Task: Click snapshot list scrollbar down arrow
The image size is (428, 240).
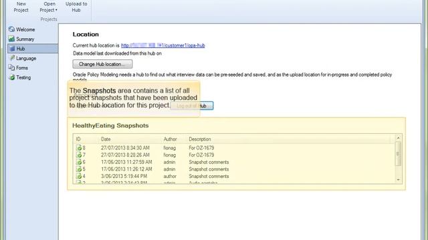Action: point(398,179)
